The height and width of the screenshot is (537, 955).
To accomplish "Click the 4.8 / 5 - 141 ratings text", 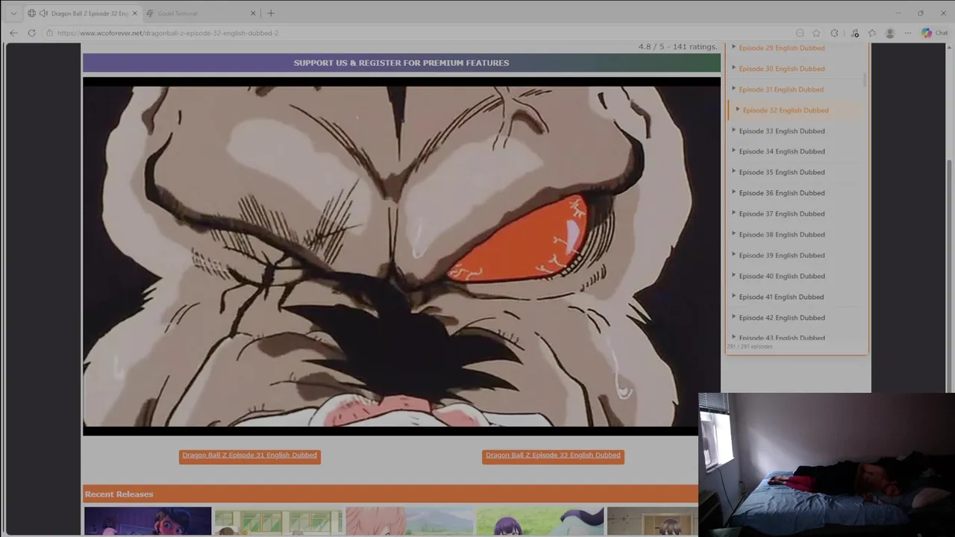I will pyautogui.click(x=677, y=47).
